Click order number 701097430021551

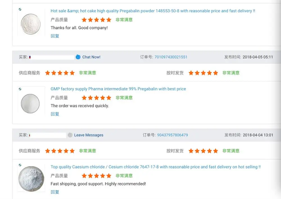point(171,57)
